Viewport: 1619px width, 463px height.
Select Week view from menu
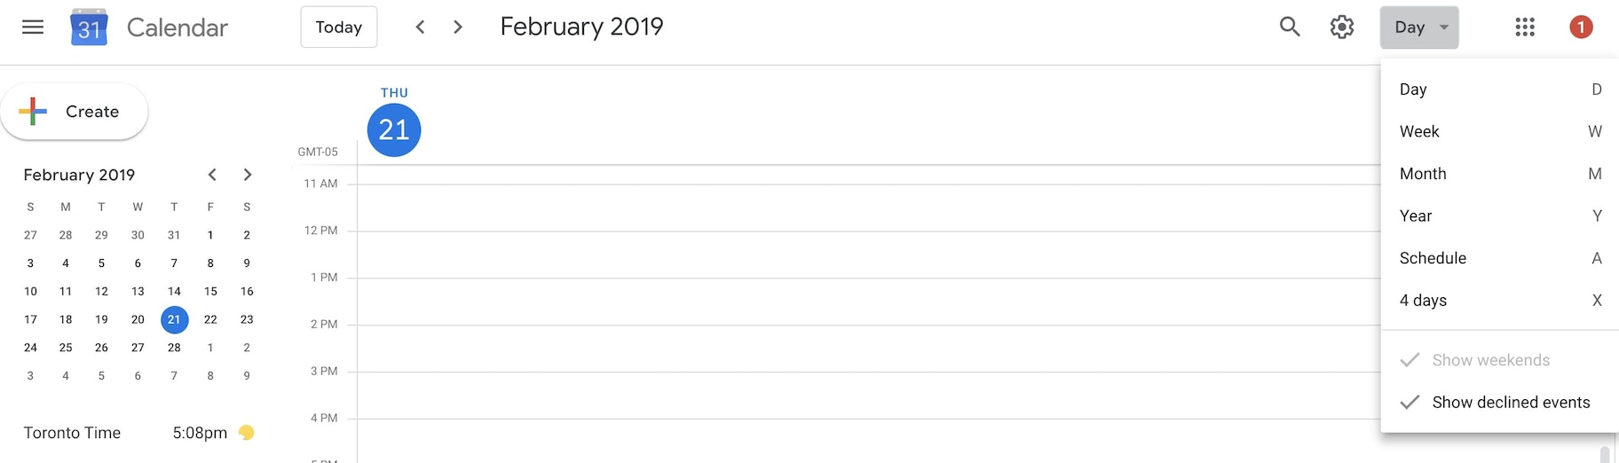pyautogui.click(x=1419, y=131)
